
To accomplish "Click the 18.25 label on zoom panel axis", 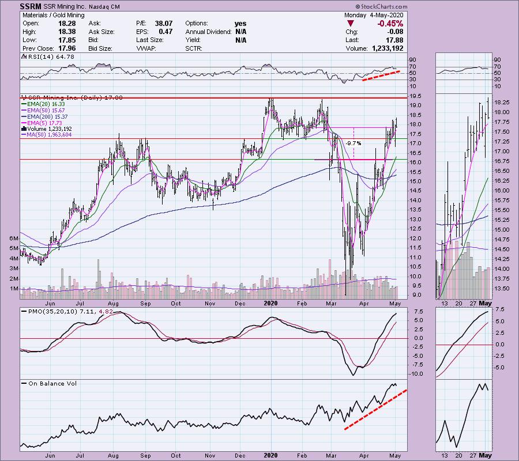I will (502, 103).
